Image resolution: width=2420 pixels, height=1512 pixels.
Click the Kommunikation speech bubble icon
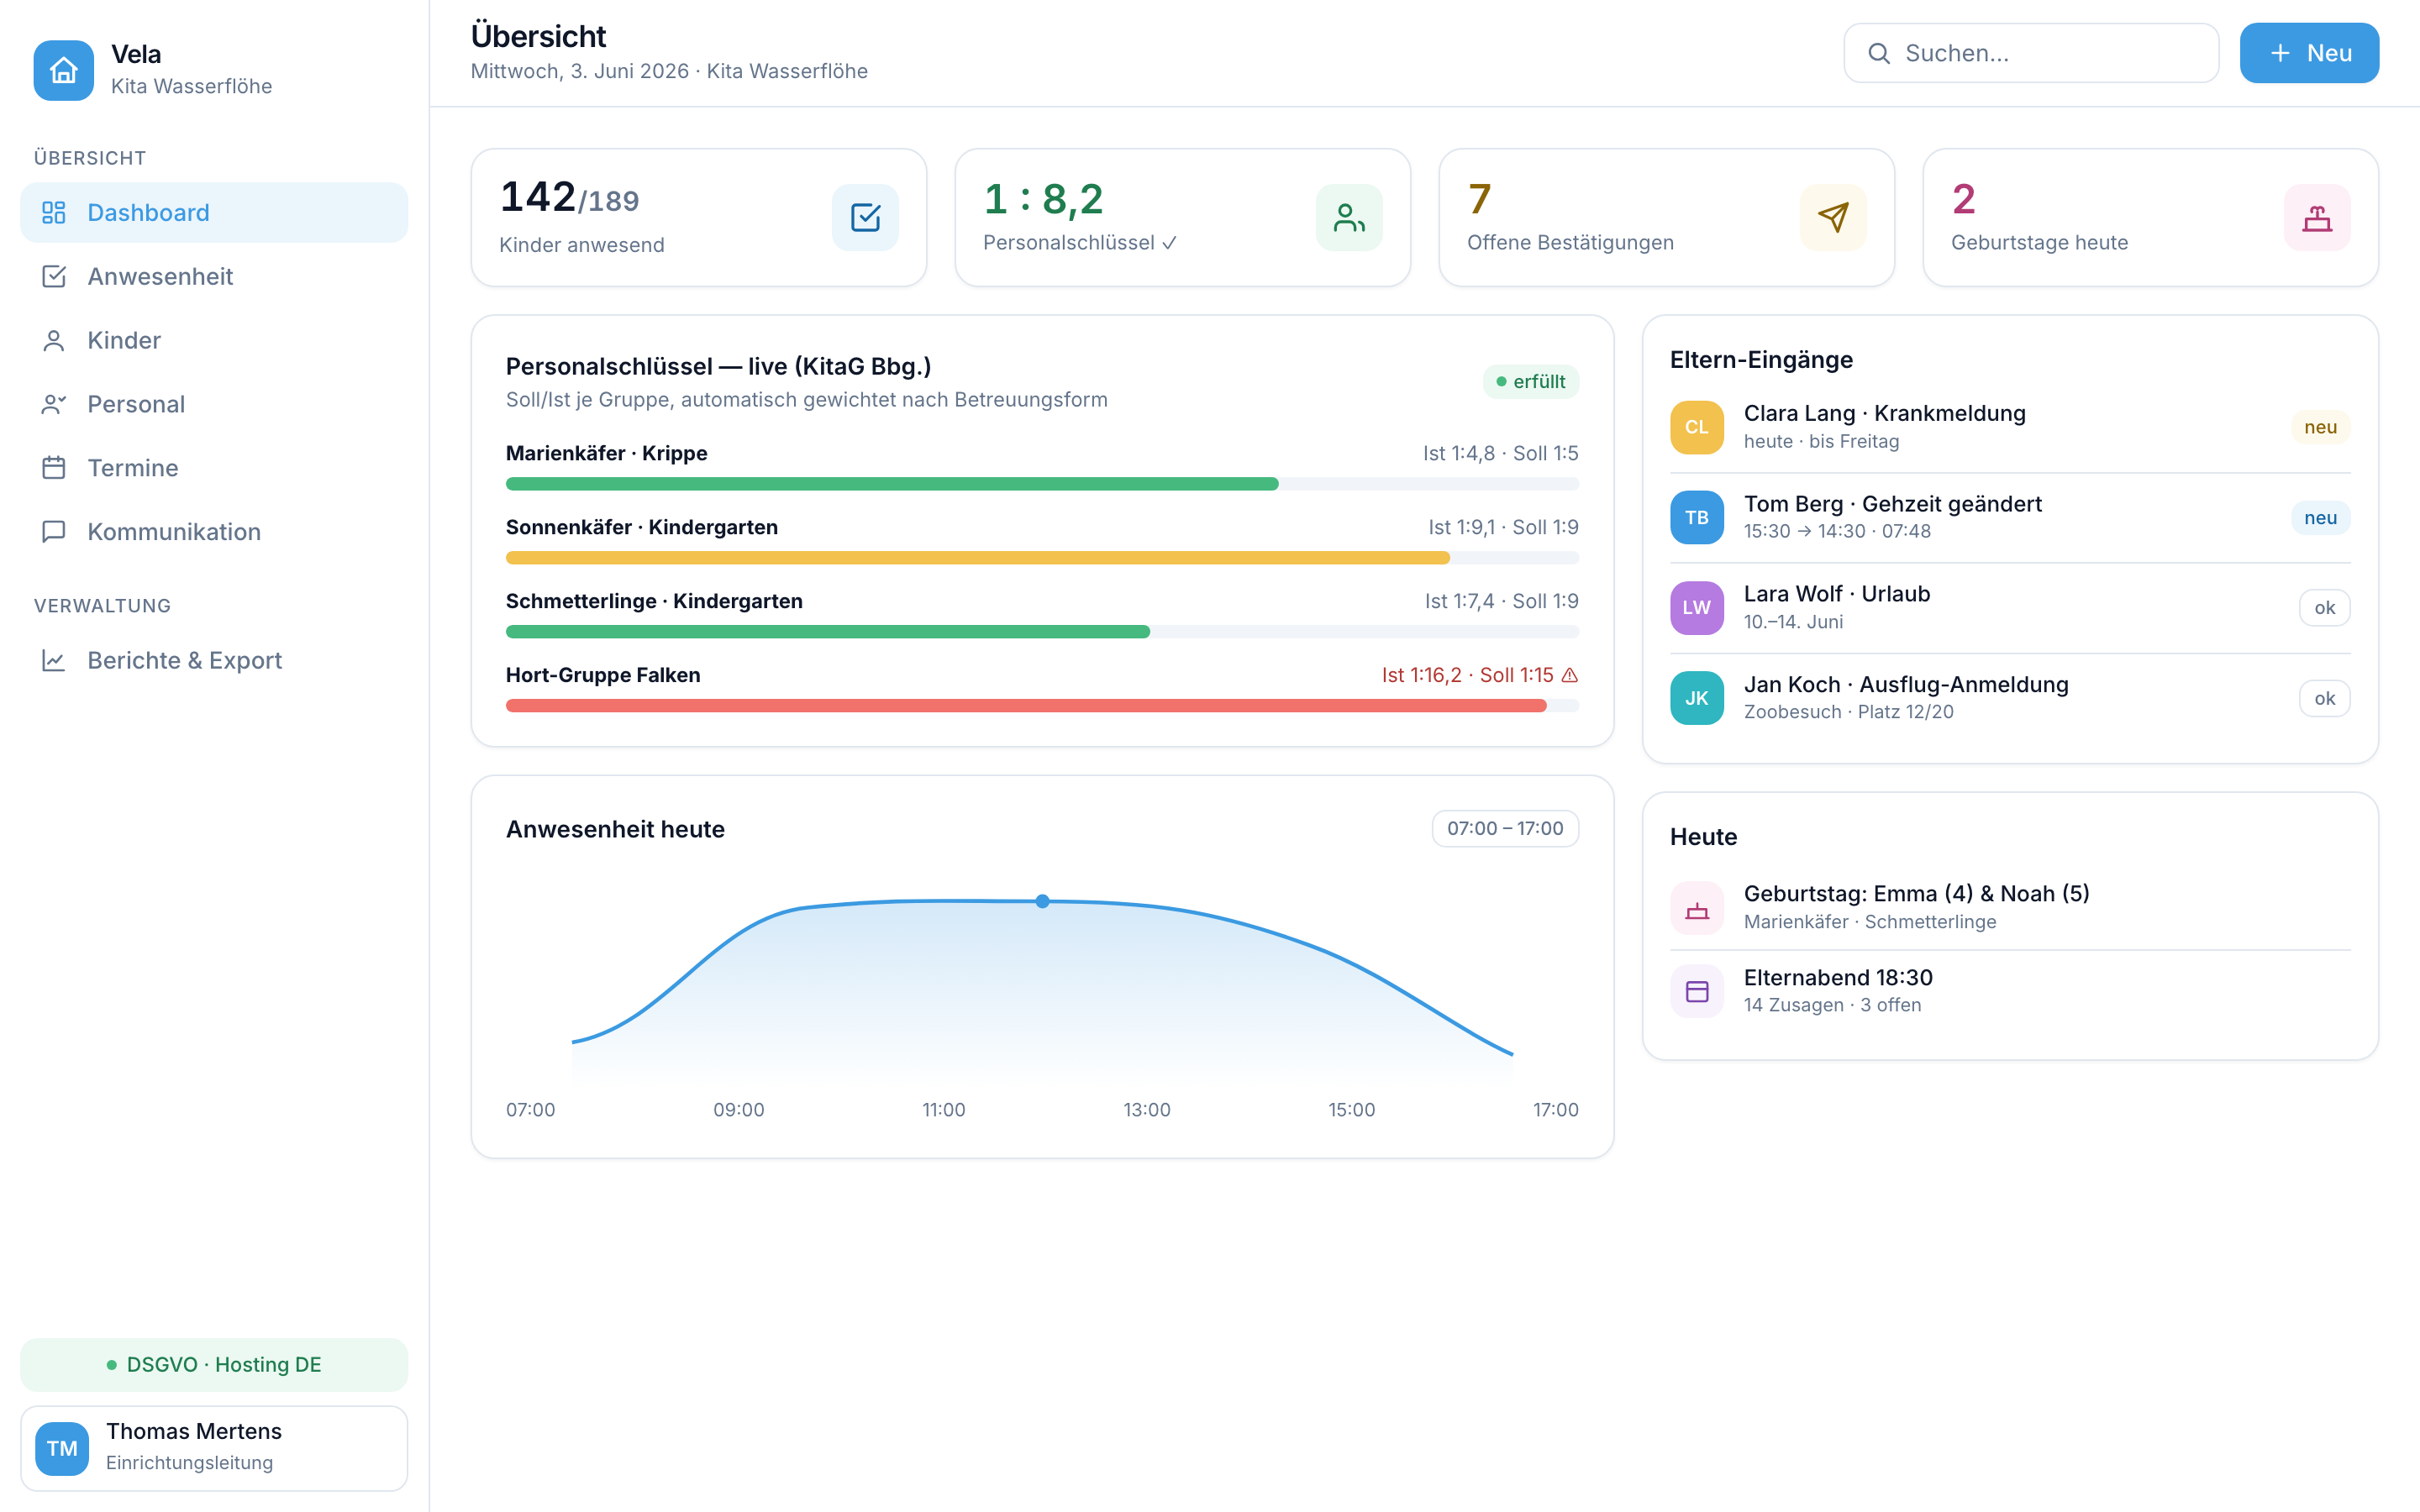pos(54,532)
